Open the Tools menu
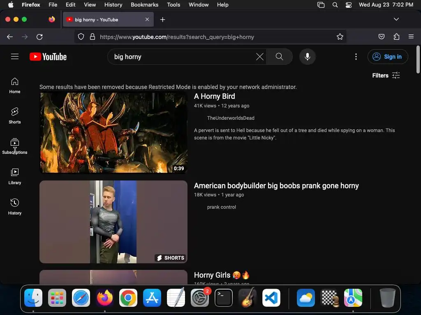 point(173,5)
